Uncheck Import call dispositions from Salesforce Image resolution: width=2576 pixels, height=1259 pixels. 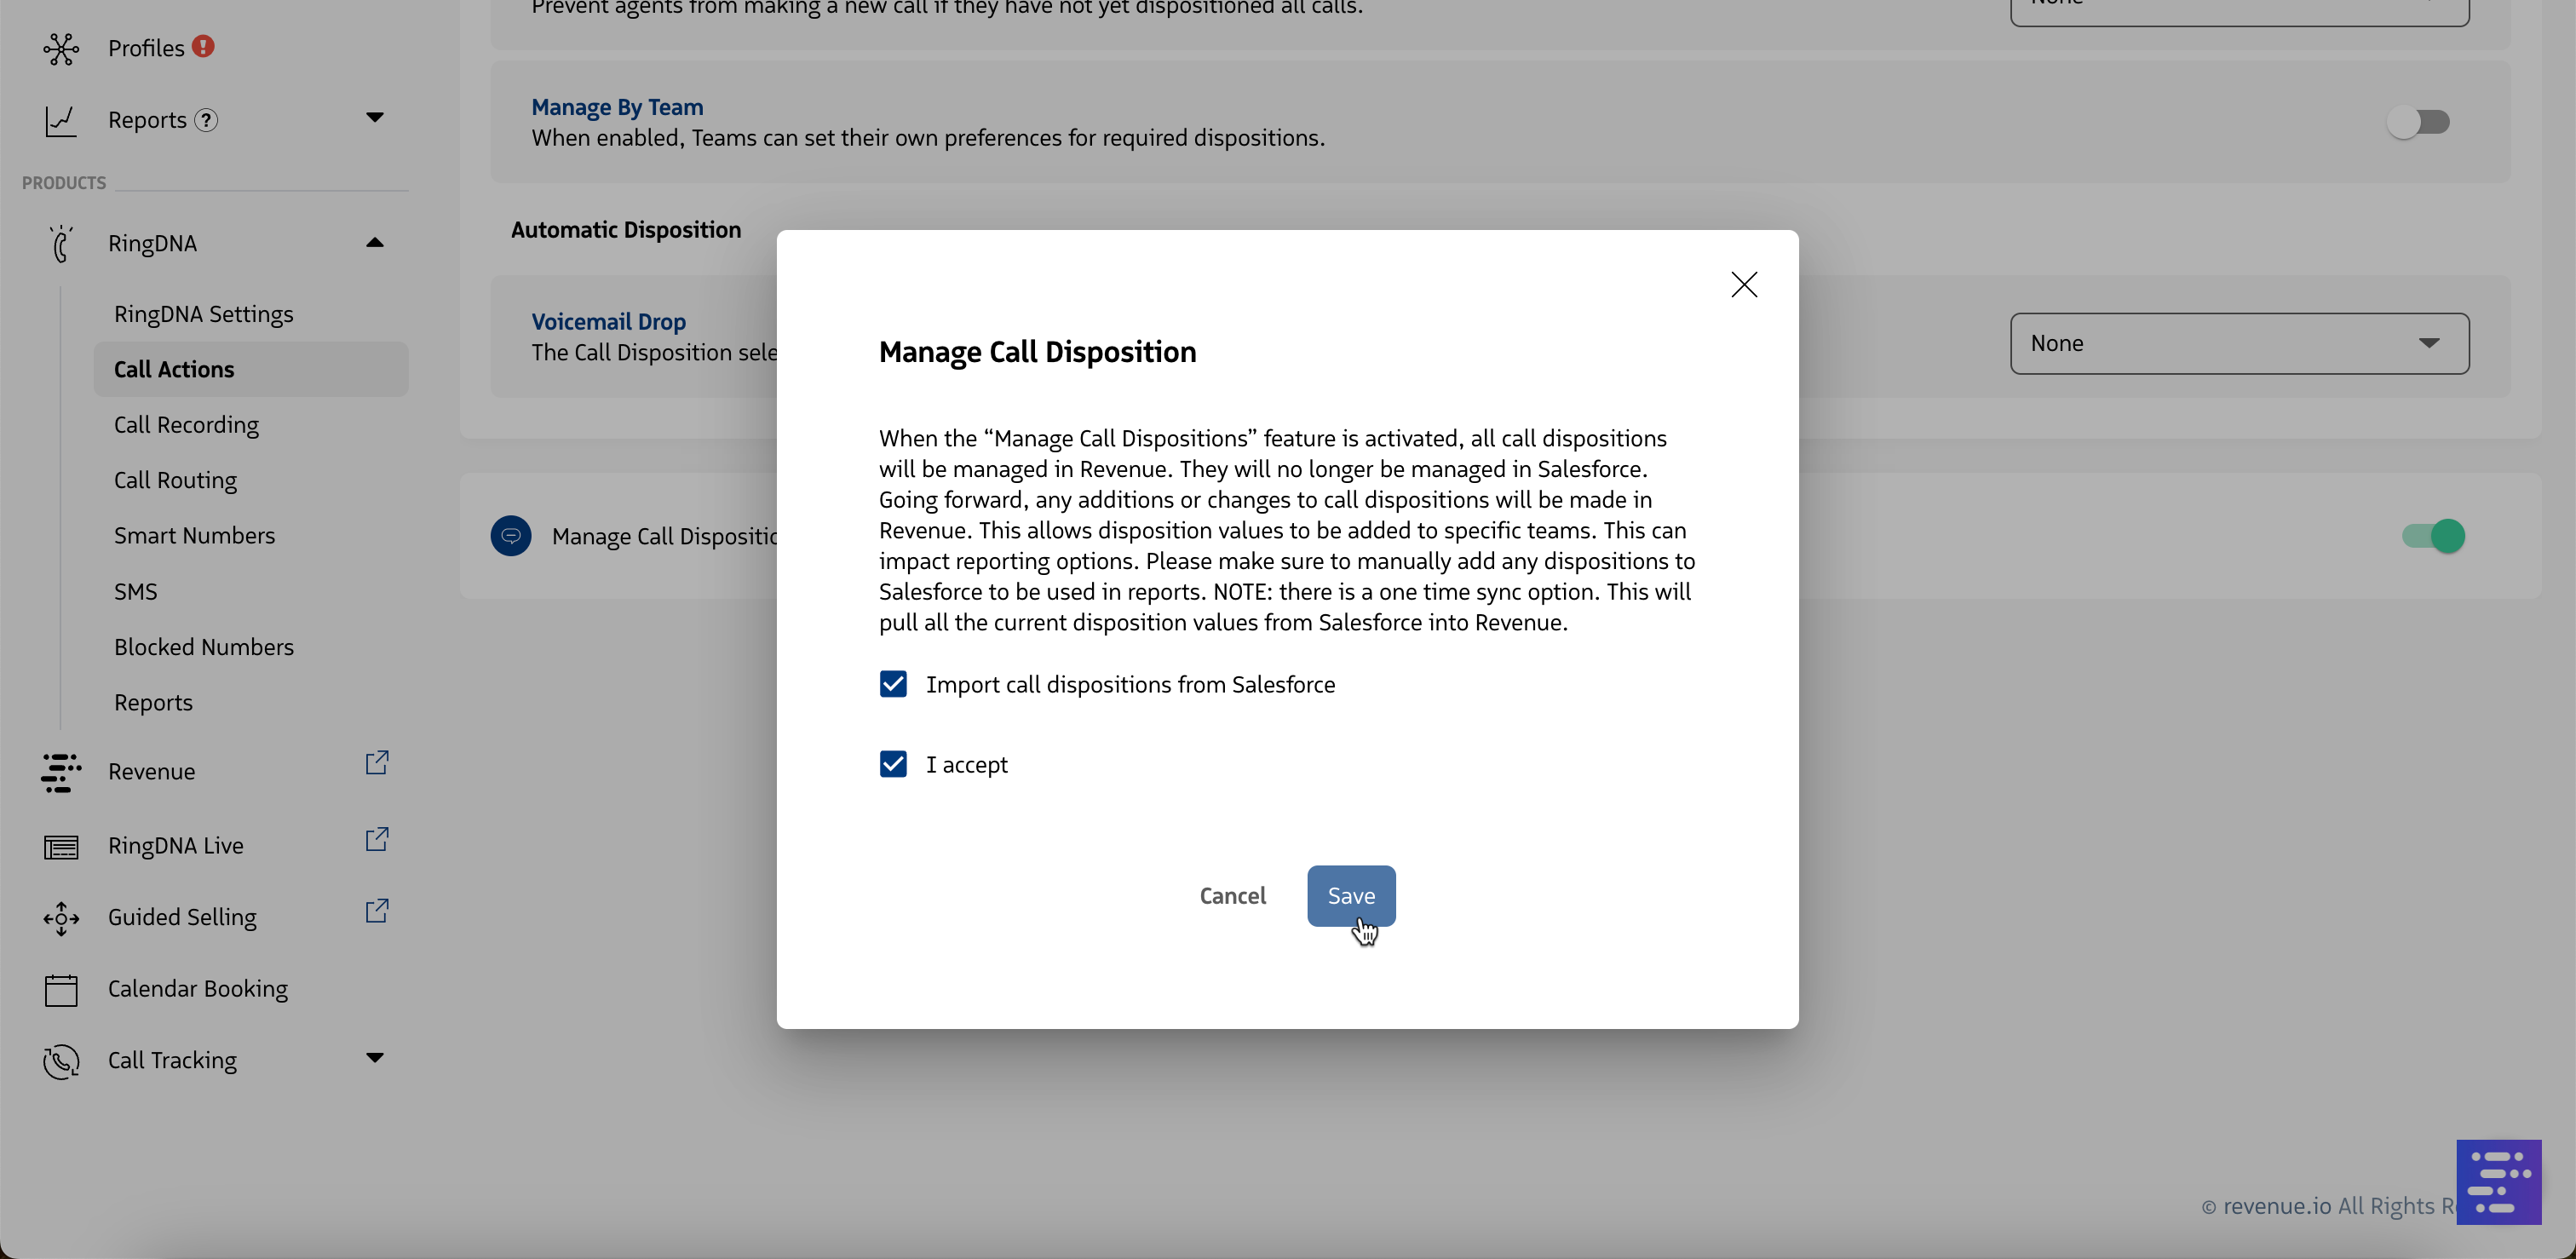893,684
